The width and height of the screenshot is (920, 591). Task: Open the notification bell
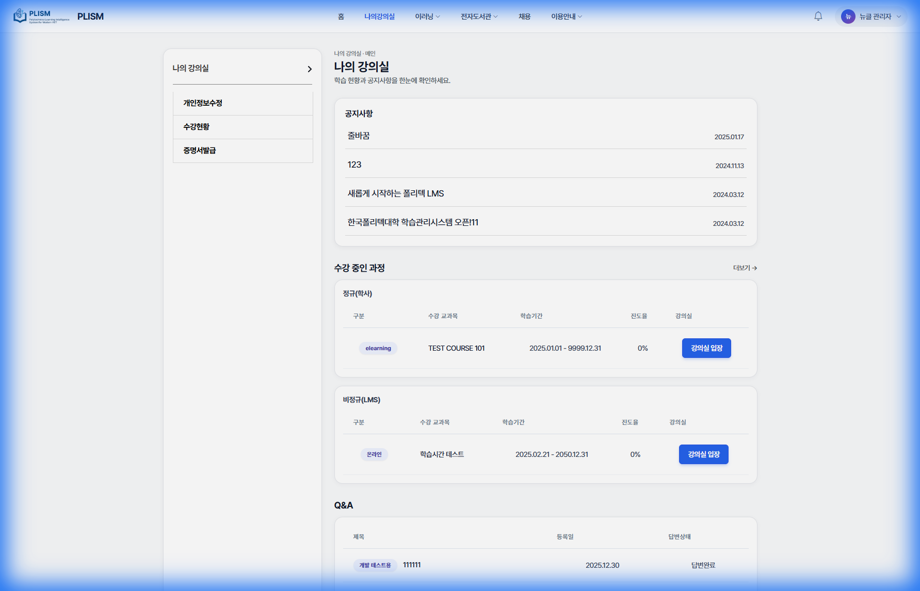click(818, 17)
